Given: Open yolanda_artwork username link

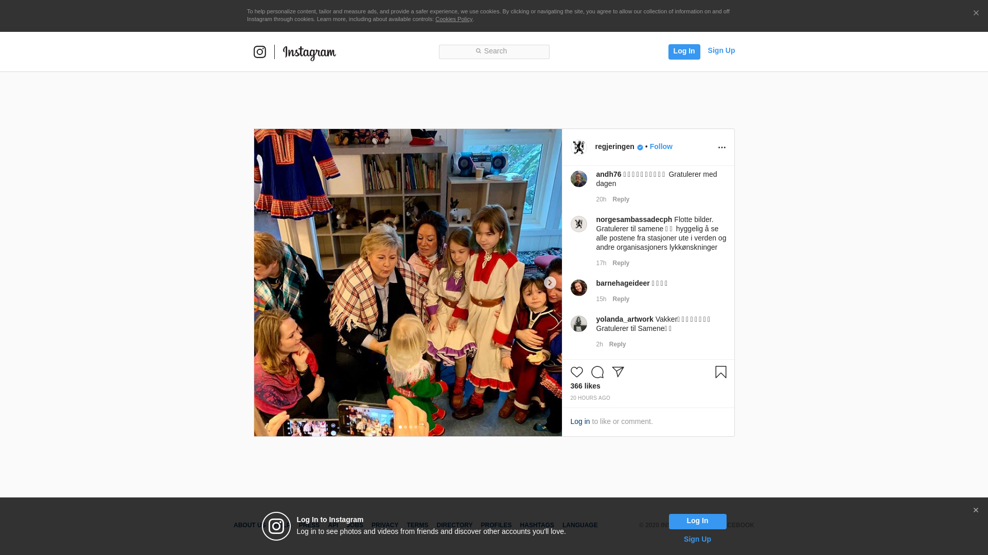Looking at the screenshot, I should pos(624,319).
